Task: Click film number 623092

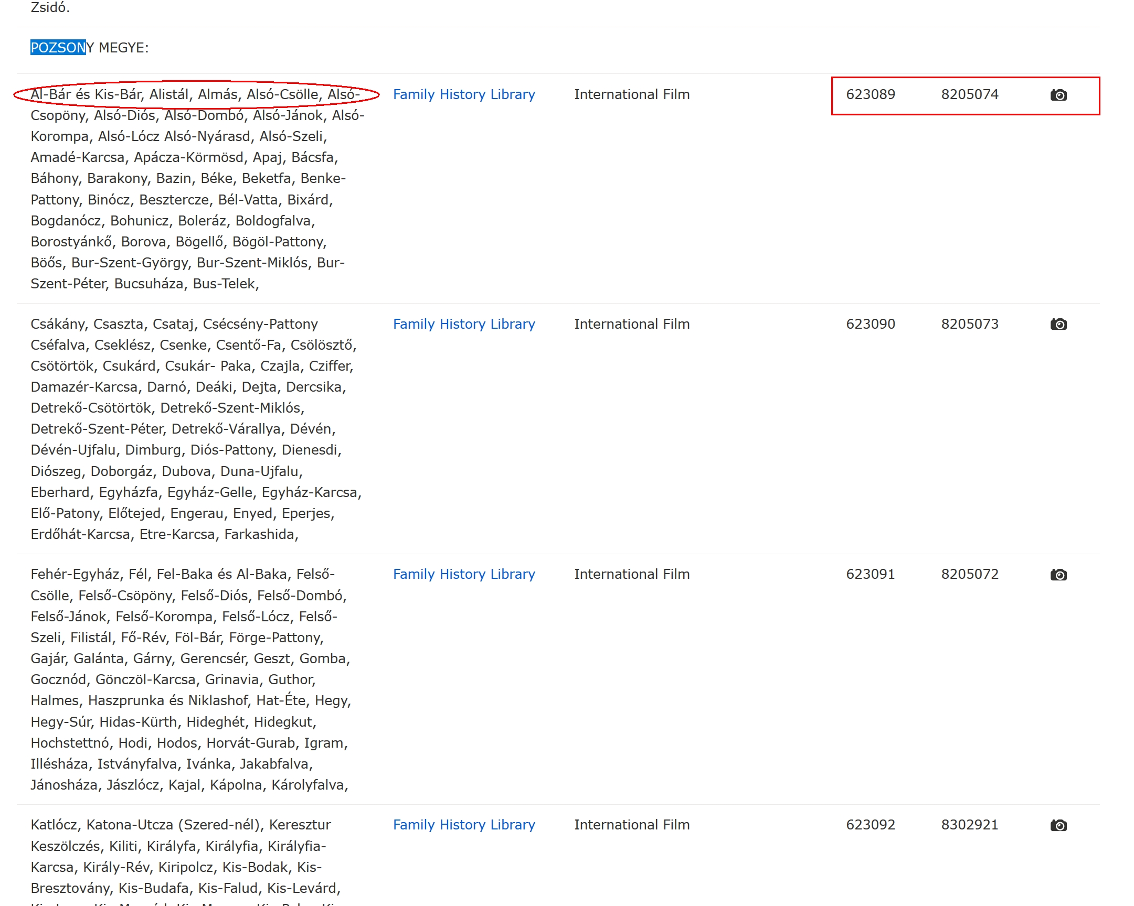Action: pyautogui.click(x=870, y=825)
